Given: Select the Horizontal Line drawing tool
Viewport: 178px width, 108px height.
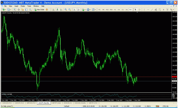Looking at the screenshot, I should (x=148, y=10).
